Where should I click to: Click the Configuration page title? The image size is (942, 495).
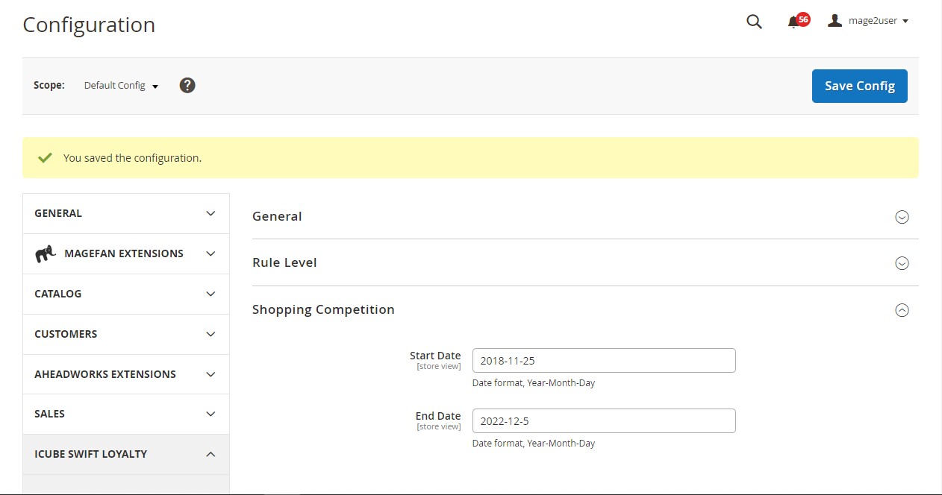tap(89, 25)
